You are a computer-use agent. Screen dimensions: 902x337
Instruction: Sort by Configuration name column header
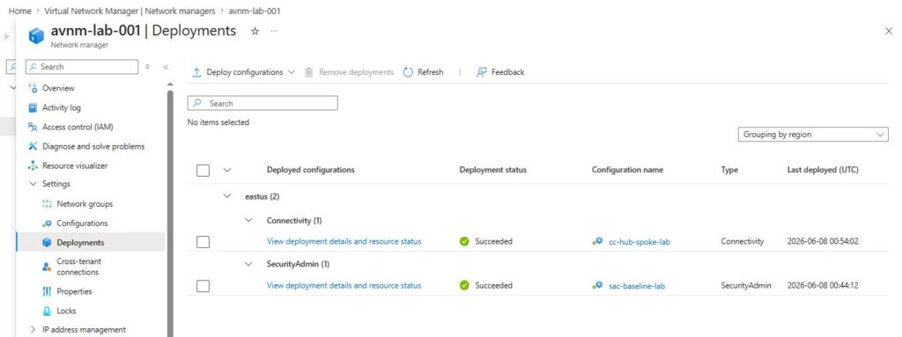click(x=627, y=170)
